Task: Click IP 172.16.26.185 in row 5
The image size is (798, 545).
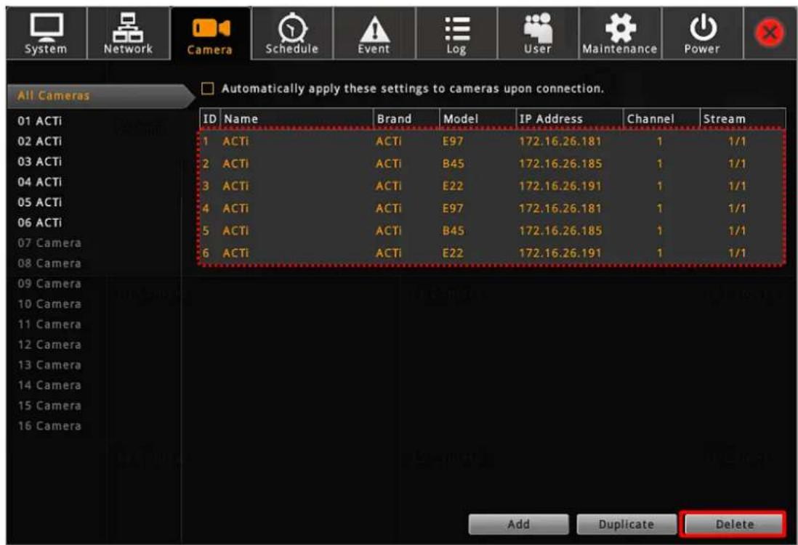Action: point(560,231)
